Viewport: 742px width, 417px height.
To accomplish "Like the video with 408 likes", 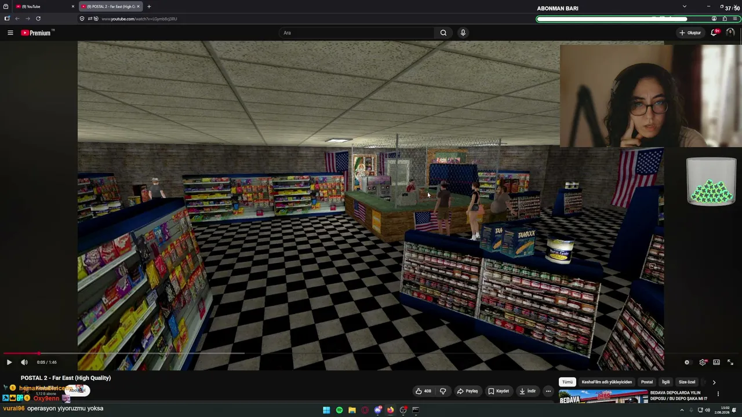I will point(423,391).
